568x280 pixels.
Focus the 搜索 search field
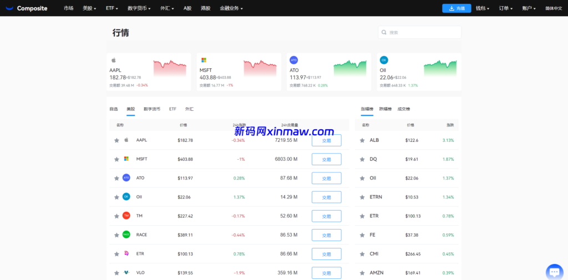419,32
